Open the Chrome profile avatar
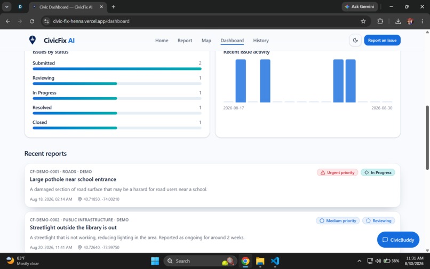Viewport: 430px width, 269px height. [x=410, y=21]
